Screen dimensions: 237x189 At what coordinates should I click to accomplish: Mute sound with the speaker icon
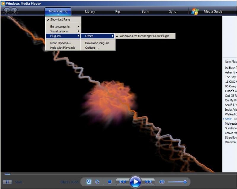tap(161, 182)
